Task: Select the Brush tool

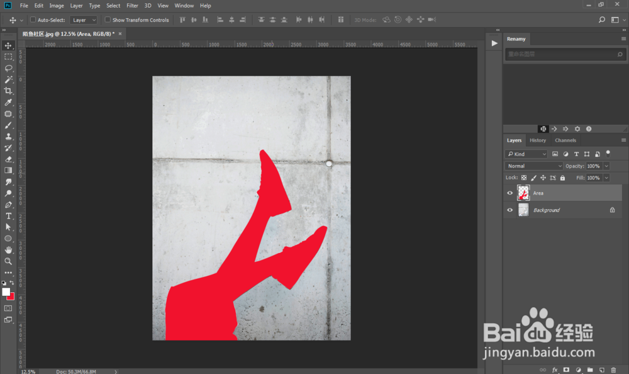Action: pos(8,125)
